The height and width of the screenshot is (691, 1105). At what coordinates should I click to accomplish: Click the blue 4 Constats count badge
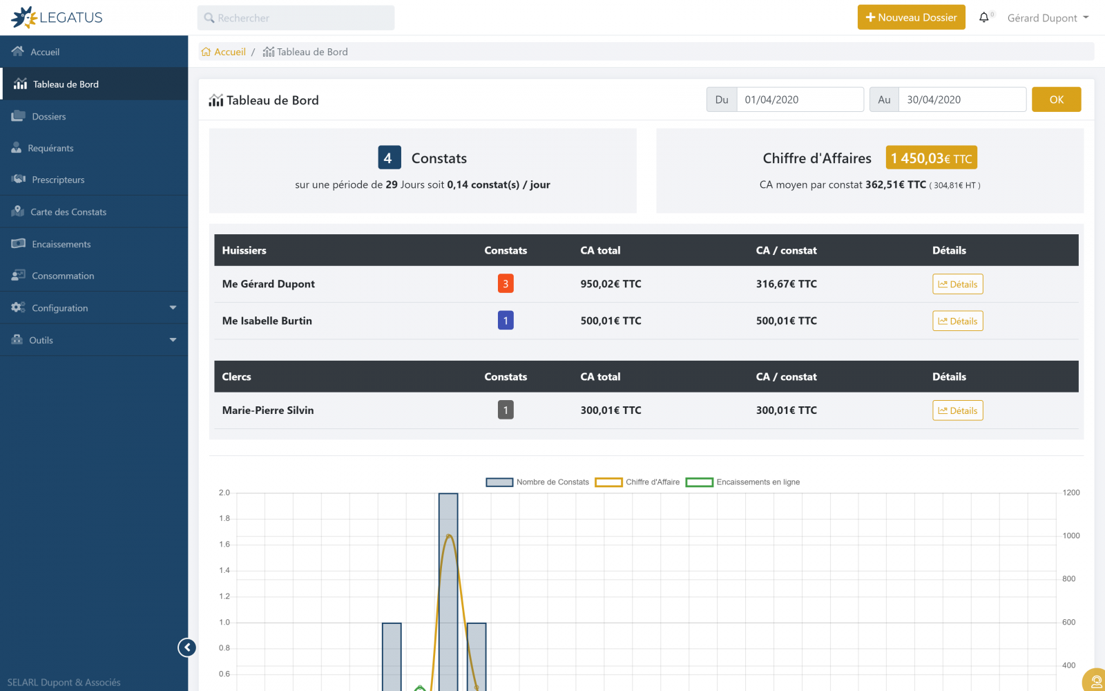pyautogui.click(x=390, y=158)
